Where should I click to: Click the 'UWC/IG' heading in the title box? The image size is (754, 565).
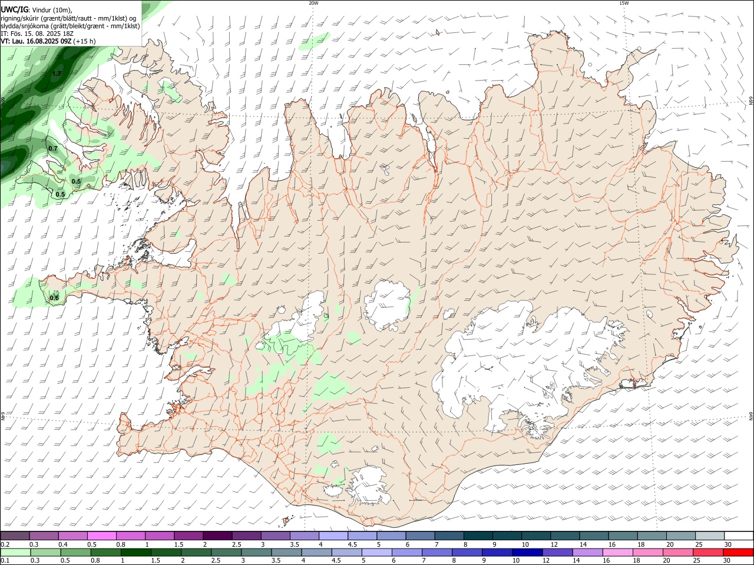click(14, 9)
